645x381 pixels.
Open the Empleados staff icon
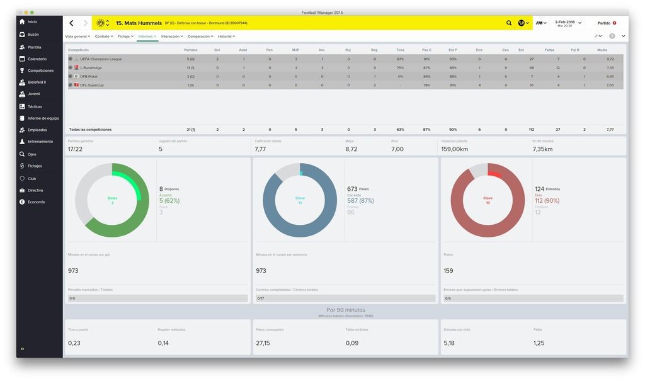click(x=22, y=130)
